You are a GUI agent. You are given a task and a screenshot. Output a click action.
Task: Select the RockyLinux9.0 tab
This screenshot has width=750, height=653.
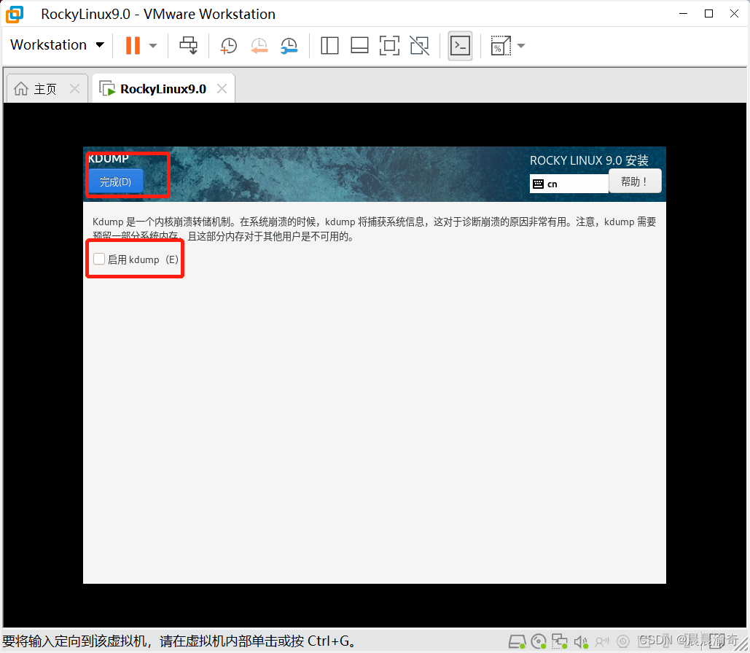click(x=163, y=89)
